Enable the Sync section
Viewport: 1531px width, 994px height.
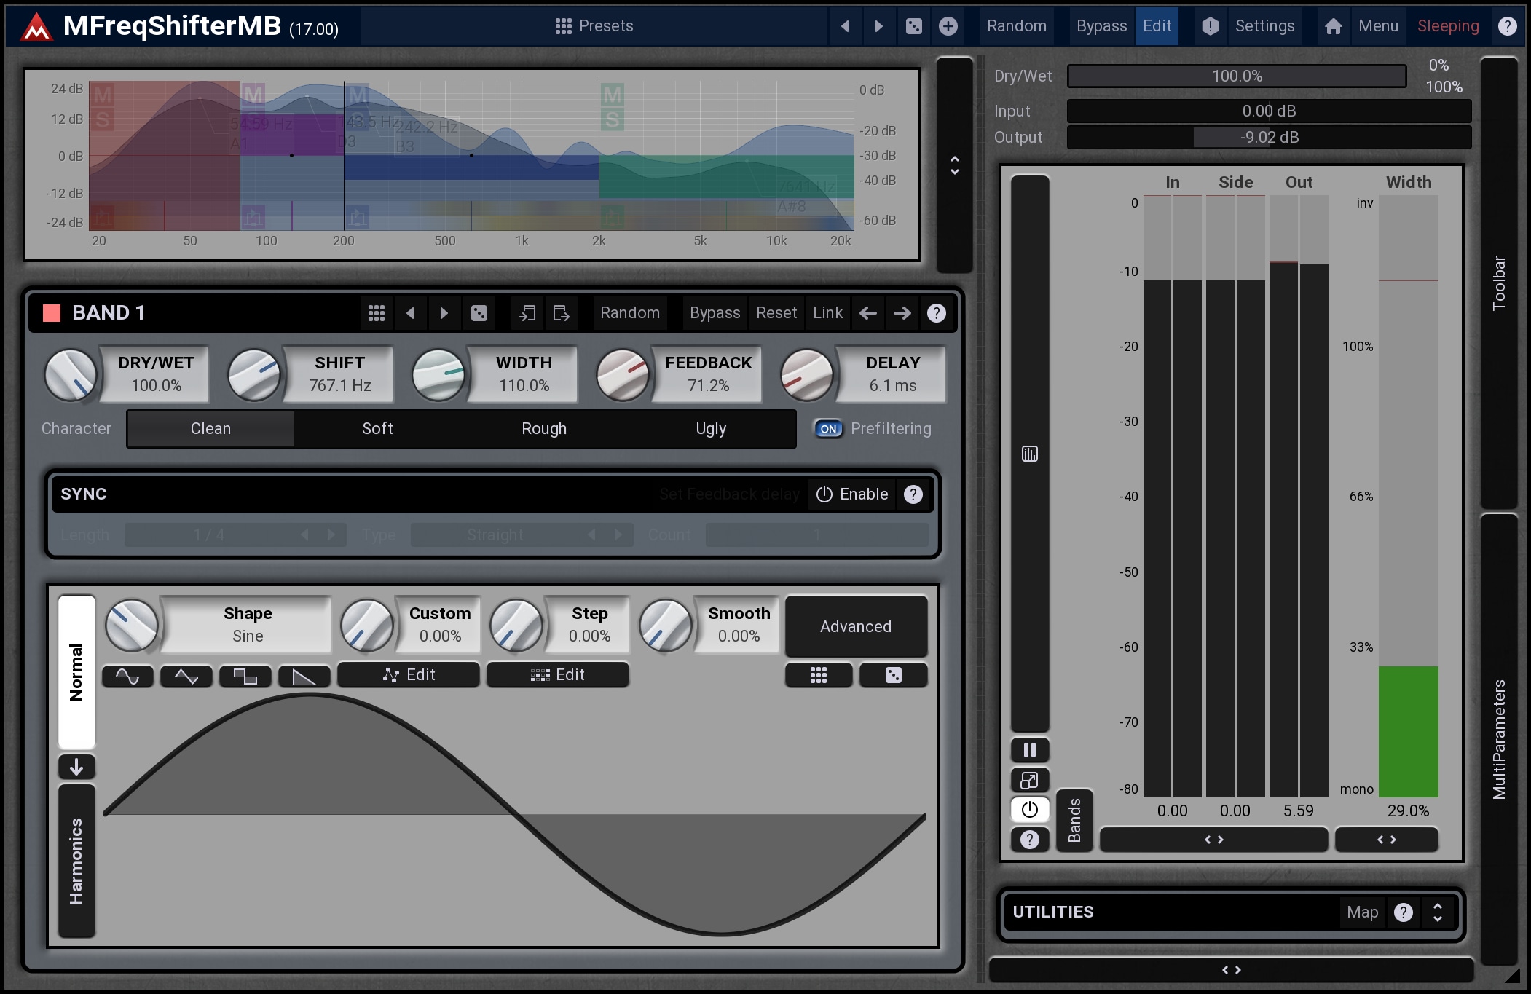pyautogui.click(x=852, y=494)
